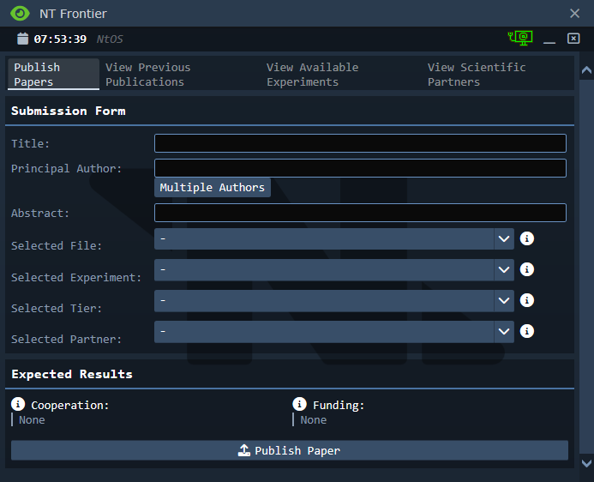Expand the Selected Experiment dropdown
The height and width of the screenshot is (482, 594).
tap(333, 269)
